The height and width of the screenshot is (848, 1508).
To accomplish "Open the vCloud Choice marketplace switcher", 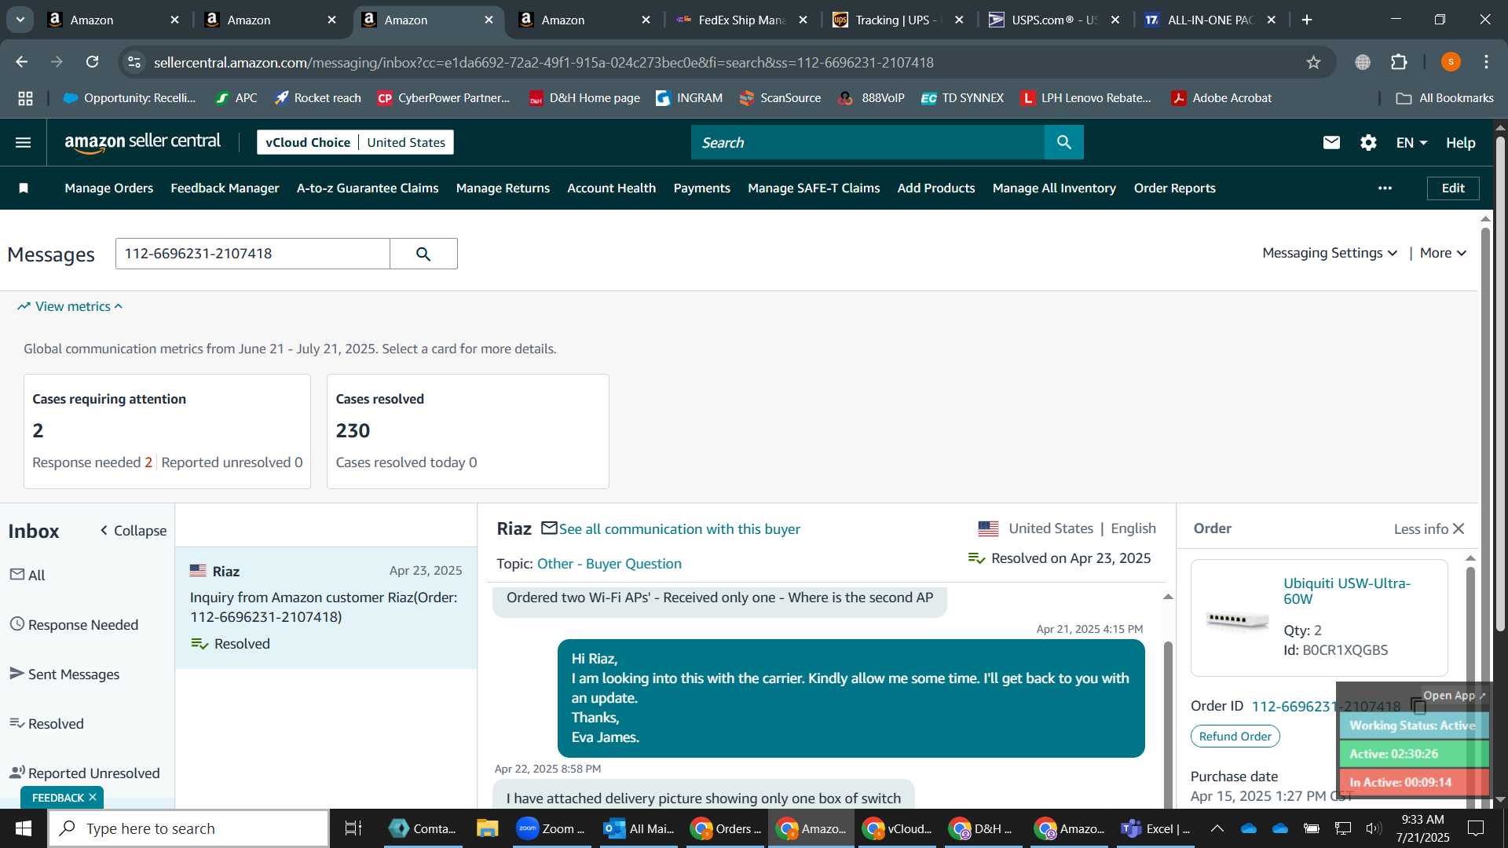I will click(355, 142).
